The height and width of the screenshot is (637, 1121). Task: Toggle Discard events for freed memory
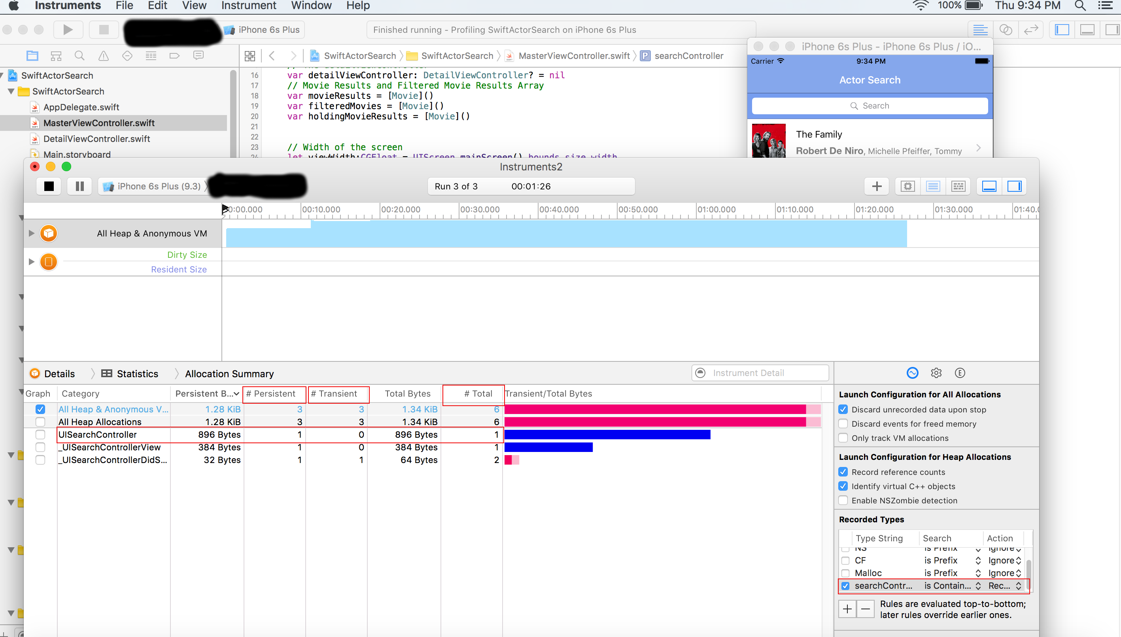pos(843,423)
